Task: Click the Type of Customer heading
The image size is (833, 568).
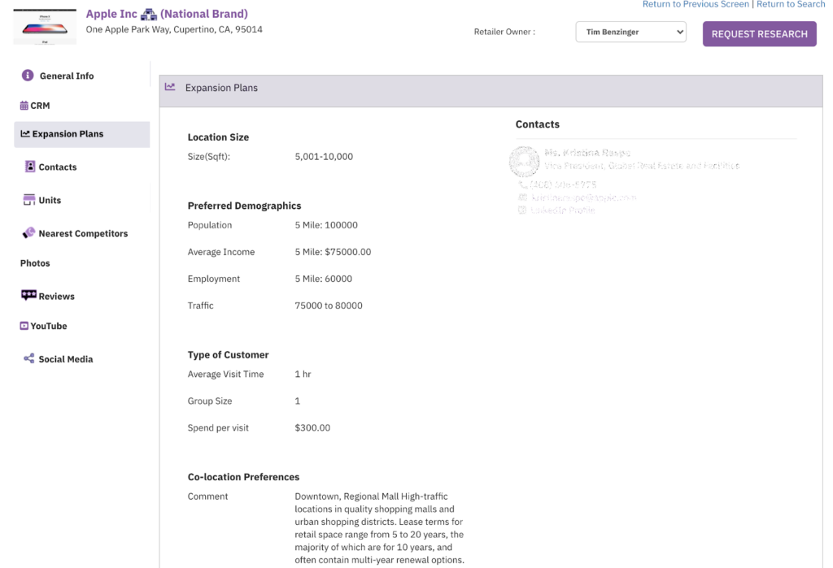Action: 228,355
